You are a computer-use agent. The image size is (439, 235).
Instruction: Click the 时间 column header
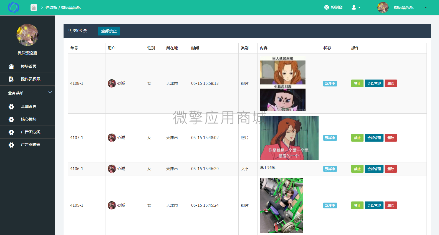click(195, 48)
